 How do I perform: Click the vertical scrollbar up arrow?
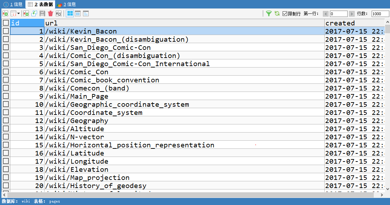[388, 22]
